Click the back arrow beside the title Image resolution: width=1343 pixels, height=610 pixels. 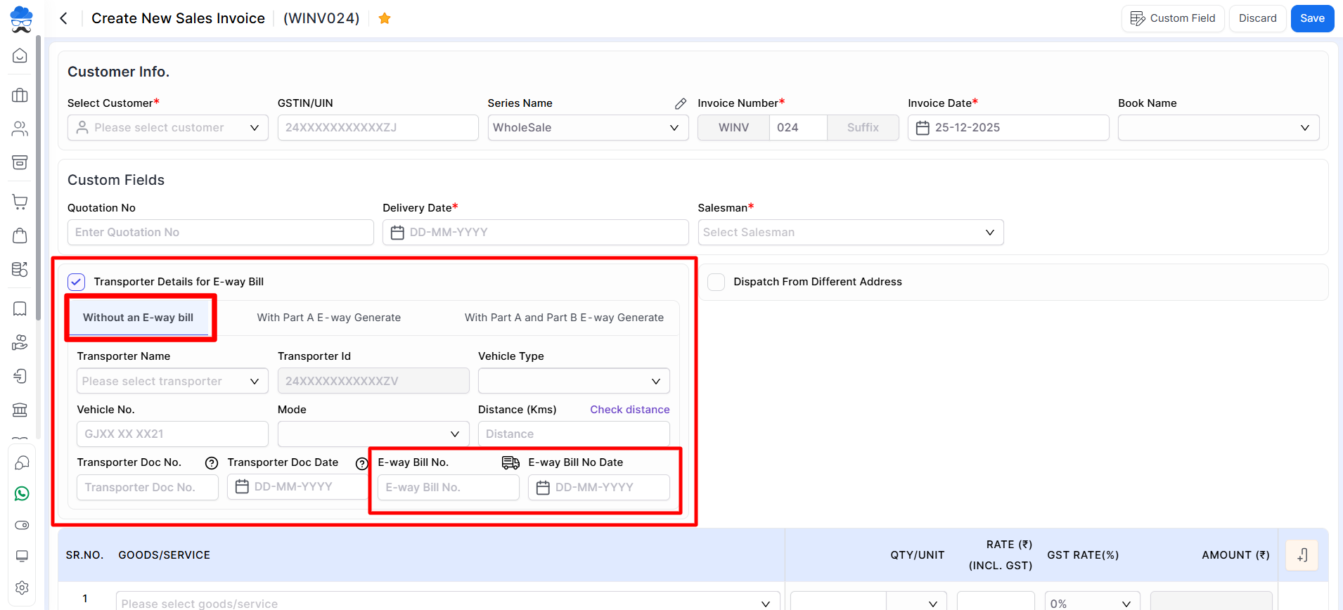pyautogui.click(x=64, y=18)
